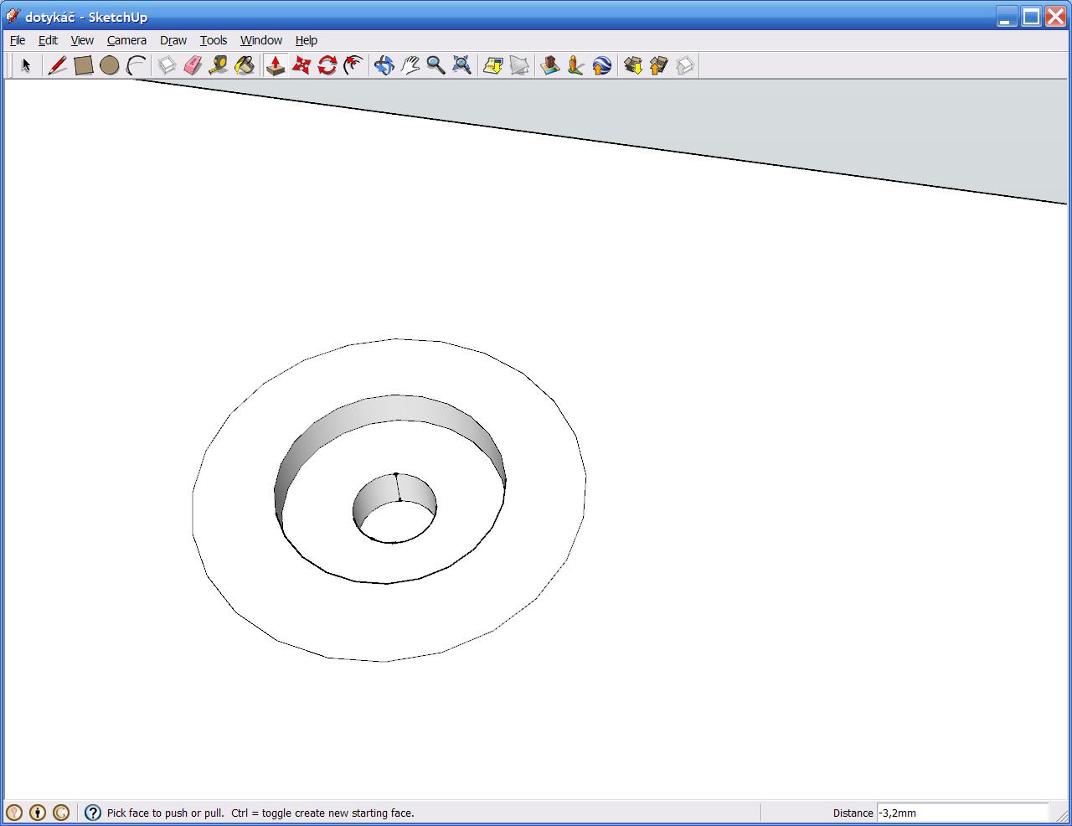Image resolution: width=1072 pixels, height=826 pixels.
Task: Click the Zoom Extents tool
Action: tap(461, 65)
